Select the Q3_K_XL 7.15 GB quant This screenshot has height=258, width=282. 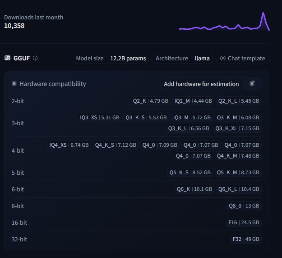point(237,128)
